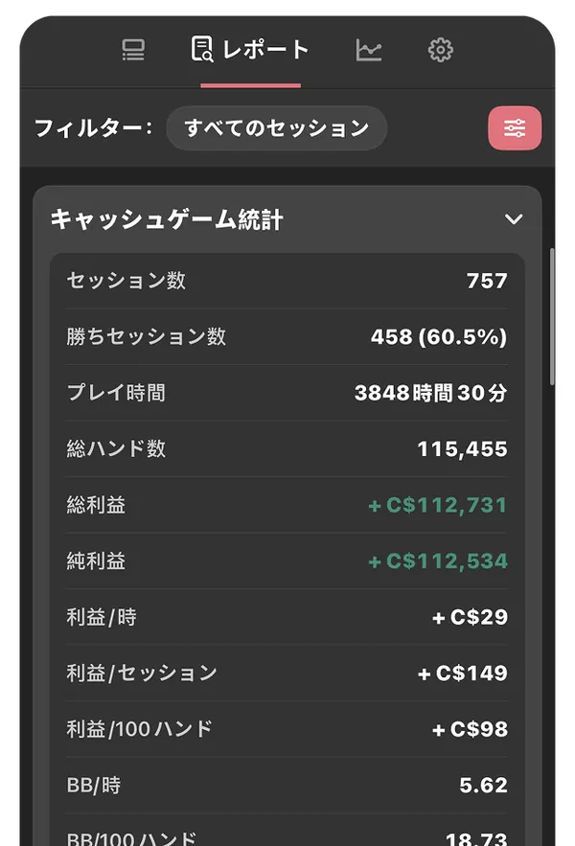Screen dimensions: 575x846
Task: Select the レポート tab label
Action: (265, 50)
